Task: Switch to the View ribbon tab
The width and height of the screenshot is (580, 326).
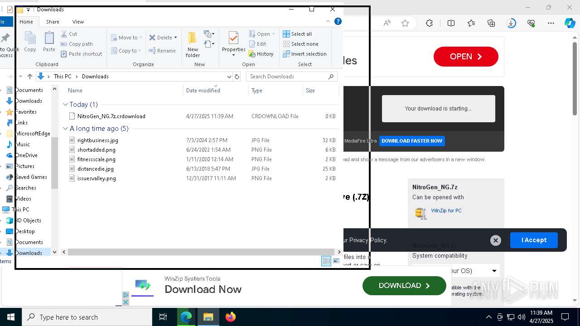Action: pyautogui.click(x=78, y=22)
